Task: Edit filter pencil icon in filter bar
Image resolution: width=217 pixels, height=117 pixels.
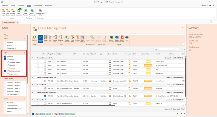Action: (x=181, y=114)
